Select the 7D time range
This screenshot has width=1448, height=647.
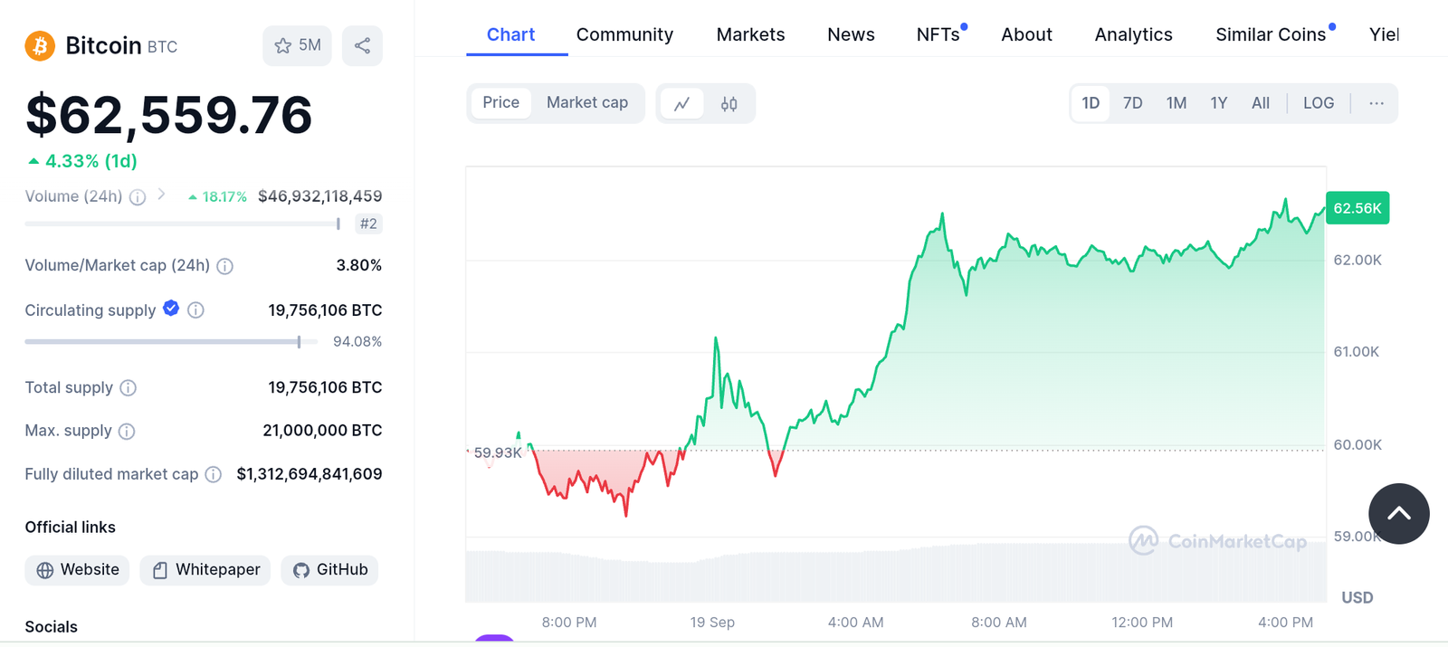click(x=1132, y=103)
